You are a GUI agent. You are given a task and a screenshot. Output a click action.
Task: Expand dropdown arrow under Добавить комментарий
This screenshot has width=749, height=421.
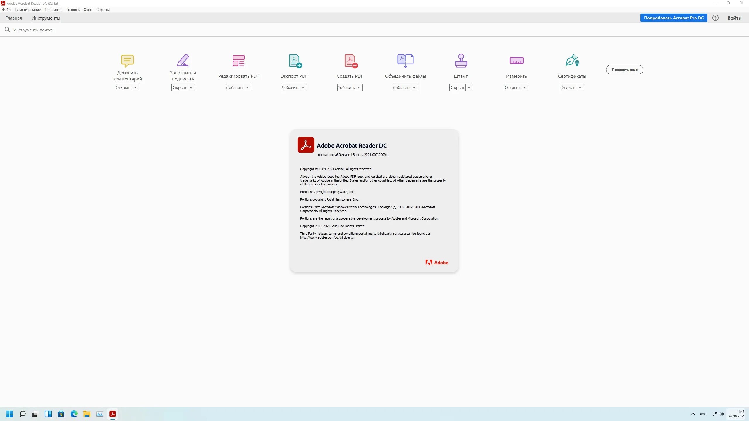click(x=135, y=88)
